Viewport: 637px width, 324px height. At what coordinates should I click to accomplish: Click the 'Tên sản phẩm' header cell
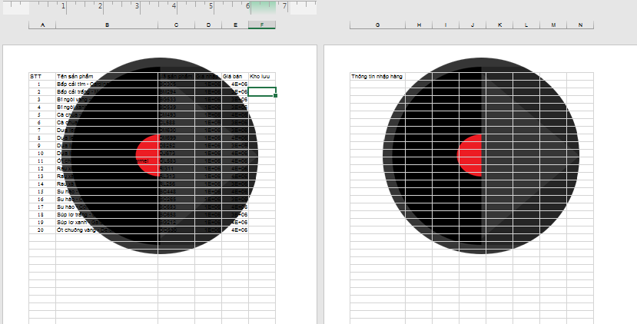tap(107, 76)
